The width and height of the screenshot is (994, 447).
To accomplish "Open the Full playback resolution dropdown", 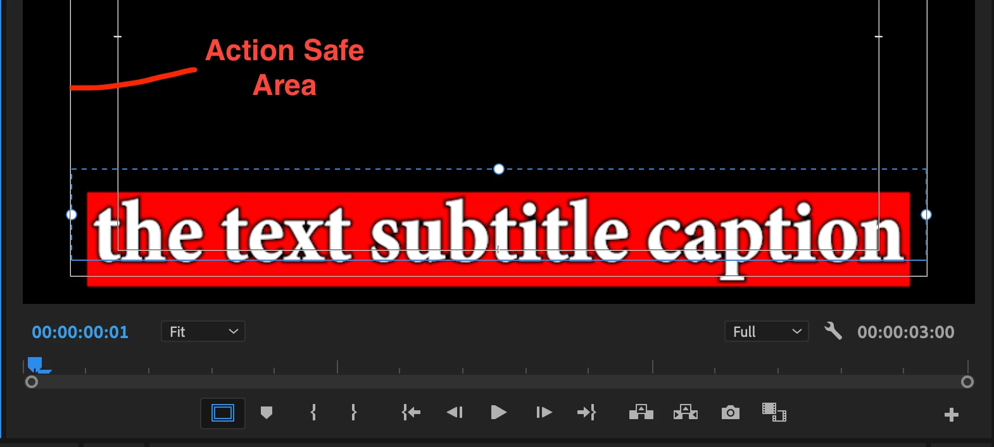I will (x=767, y=331).
